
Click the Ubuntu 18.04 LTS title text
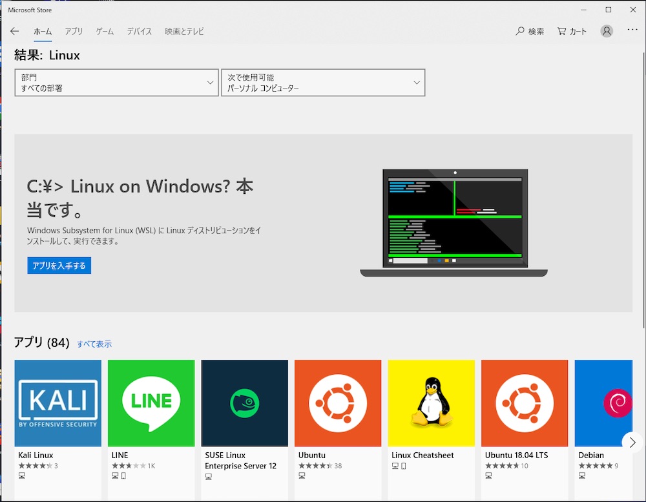point(517,455)
